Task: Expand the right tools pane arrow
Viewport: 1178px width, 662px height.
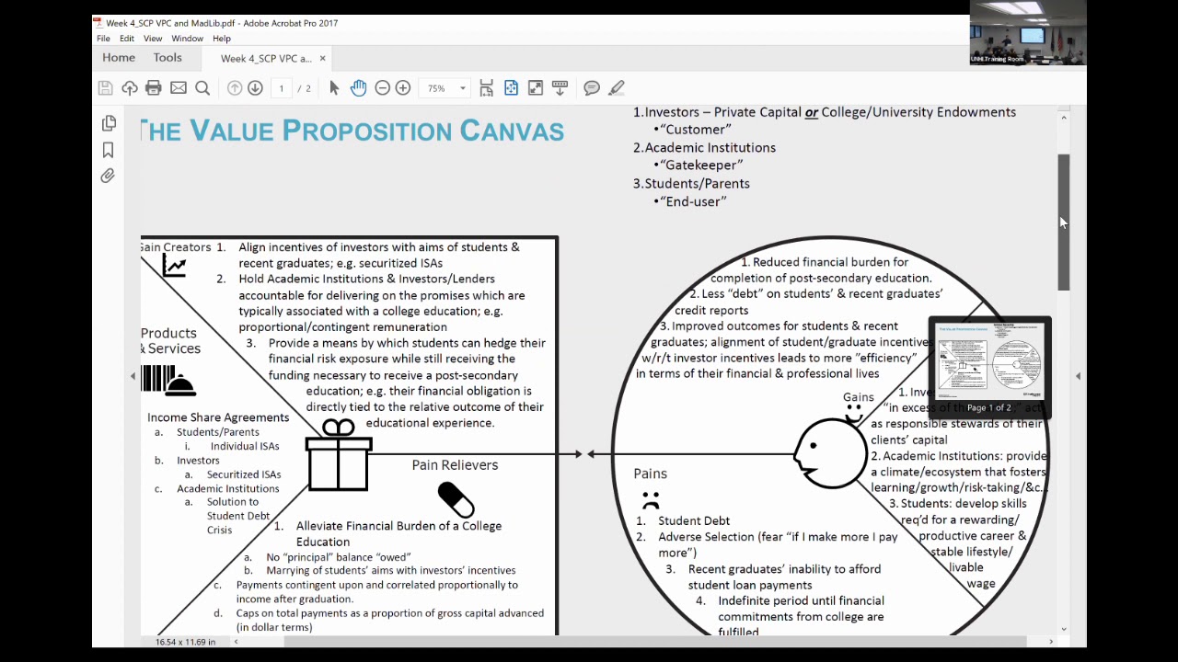Action: coord(1078,375)
